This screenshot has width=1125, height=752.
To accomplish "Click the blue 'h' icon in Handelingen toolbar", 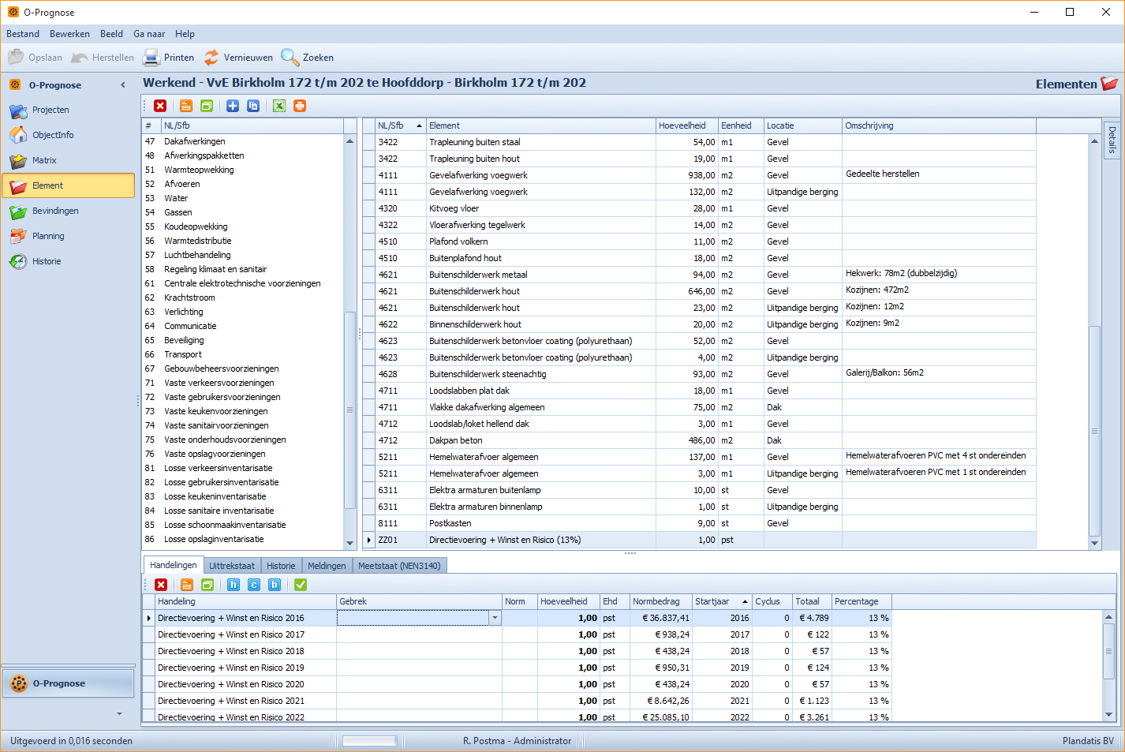I will [x=234, y=585].
